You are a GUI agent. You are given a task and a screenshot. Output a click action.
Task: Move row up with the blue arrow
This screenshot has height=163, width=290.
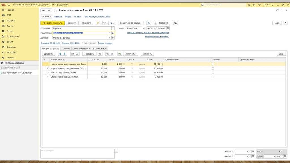[60, 54]
